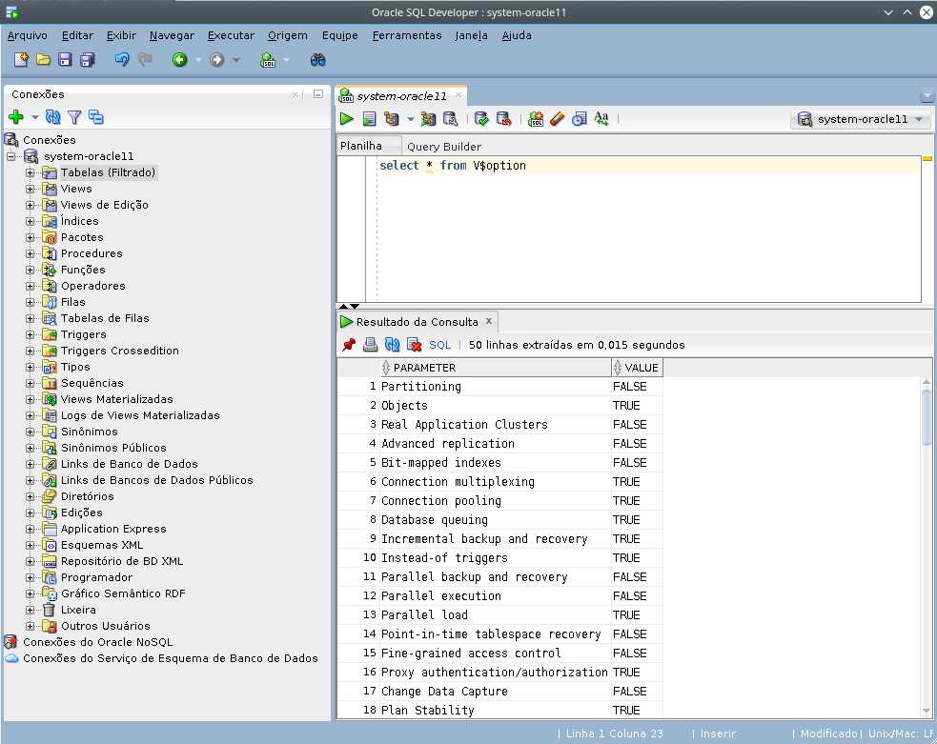Expand the Sequências node
The width and height of the screenshot is (937, 744).
click(30, 383)
